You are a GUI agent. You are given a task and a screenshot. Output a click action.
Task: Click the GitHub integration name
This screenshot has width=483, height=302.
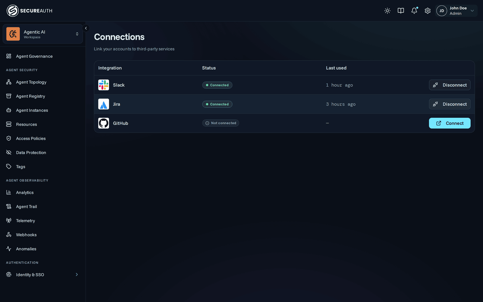point(120,123)
